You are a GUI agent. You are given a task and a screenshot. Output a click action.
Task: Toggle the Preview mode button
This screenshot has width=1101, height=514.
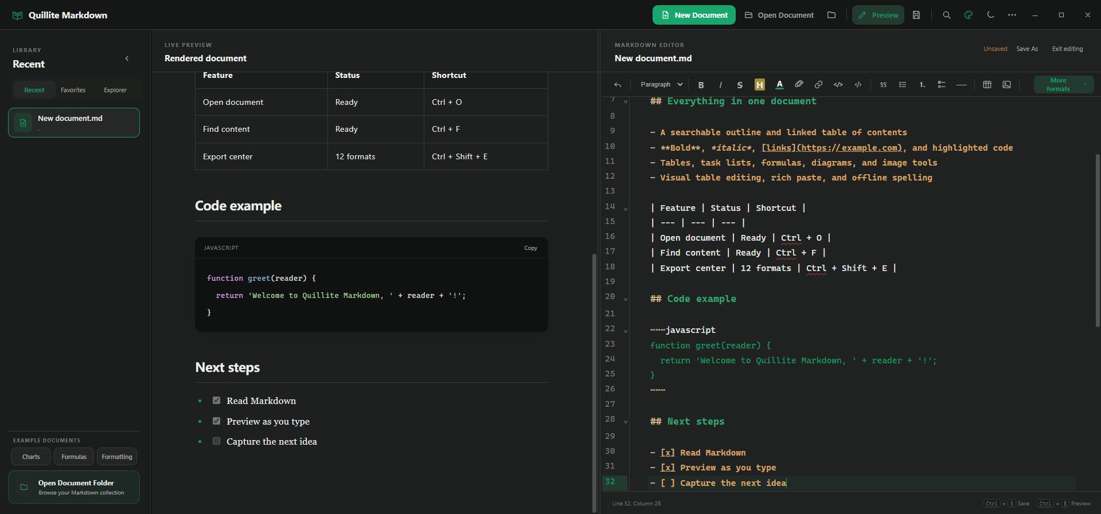pyautogui.click(x=878, y=15)
